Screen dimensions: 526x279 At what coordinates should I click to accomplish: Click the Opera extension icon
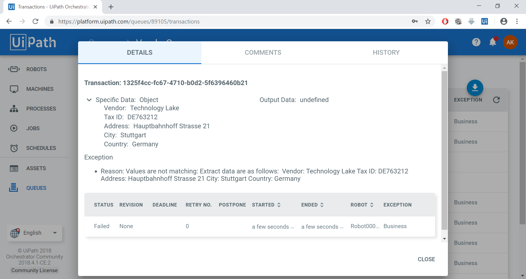pos(445,21)
